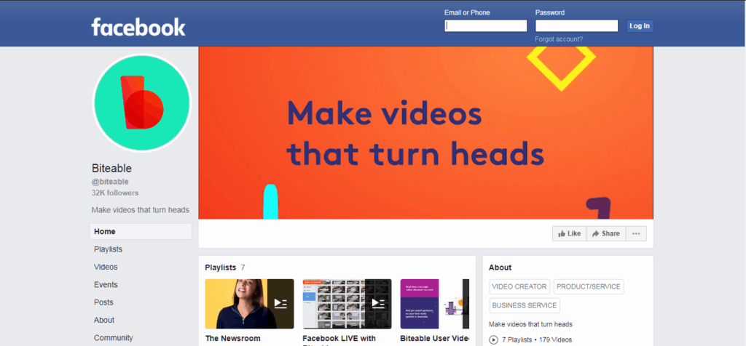This screenshot has width=746, height=346.
Task: Click playlist icon on The Newsroom thumbnail
Action: tap(280, 304)
